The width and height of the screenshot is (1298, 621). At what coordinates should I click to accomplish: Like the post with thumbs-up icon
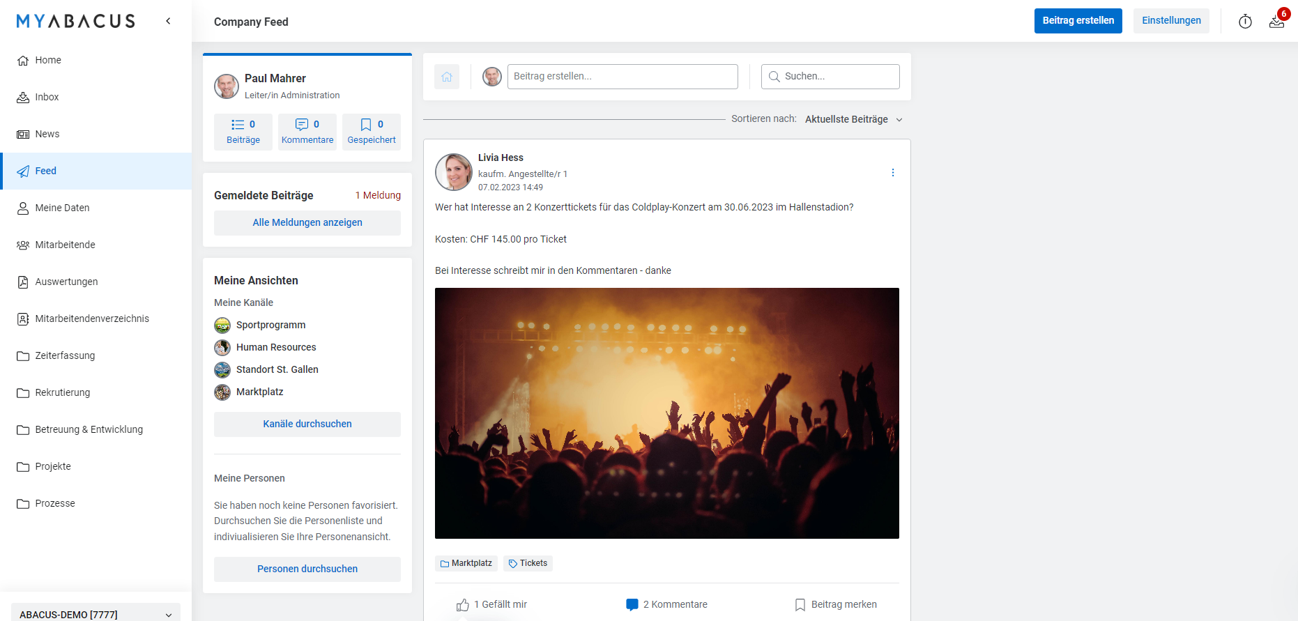(463, 604)
